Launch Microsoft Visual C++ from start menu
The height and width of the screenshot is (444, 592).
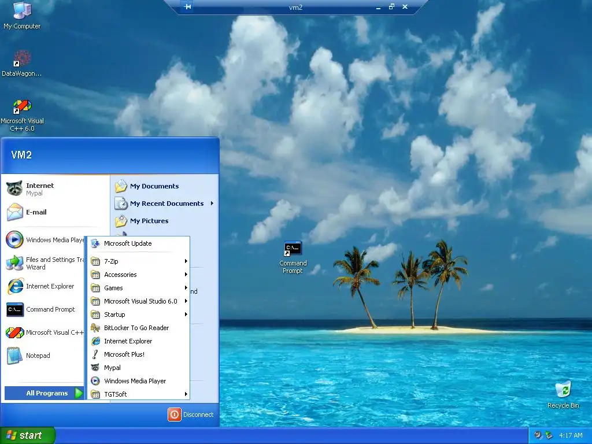point(45,332)
